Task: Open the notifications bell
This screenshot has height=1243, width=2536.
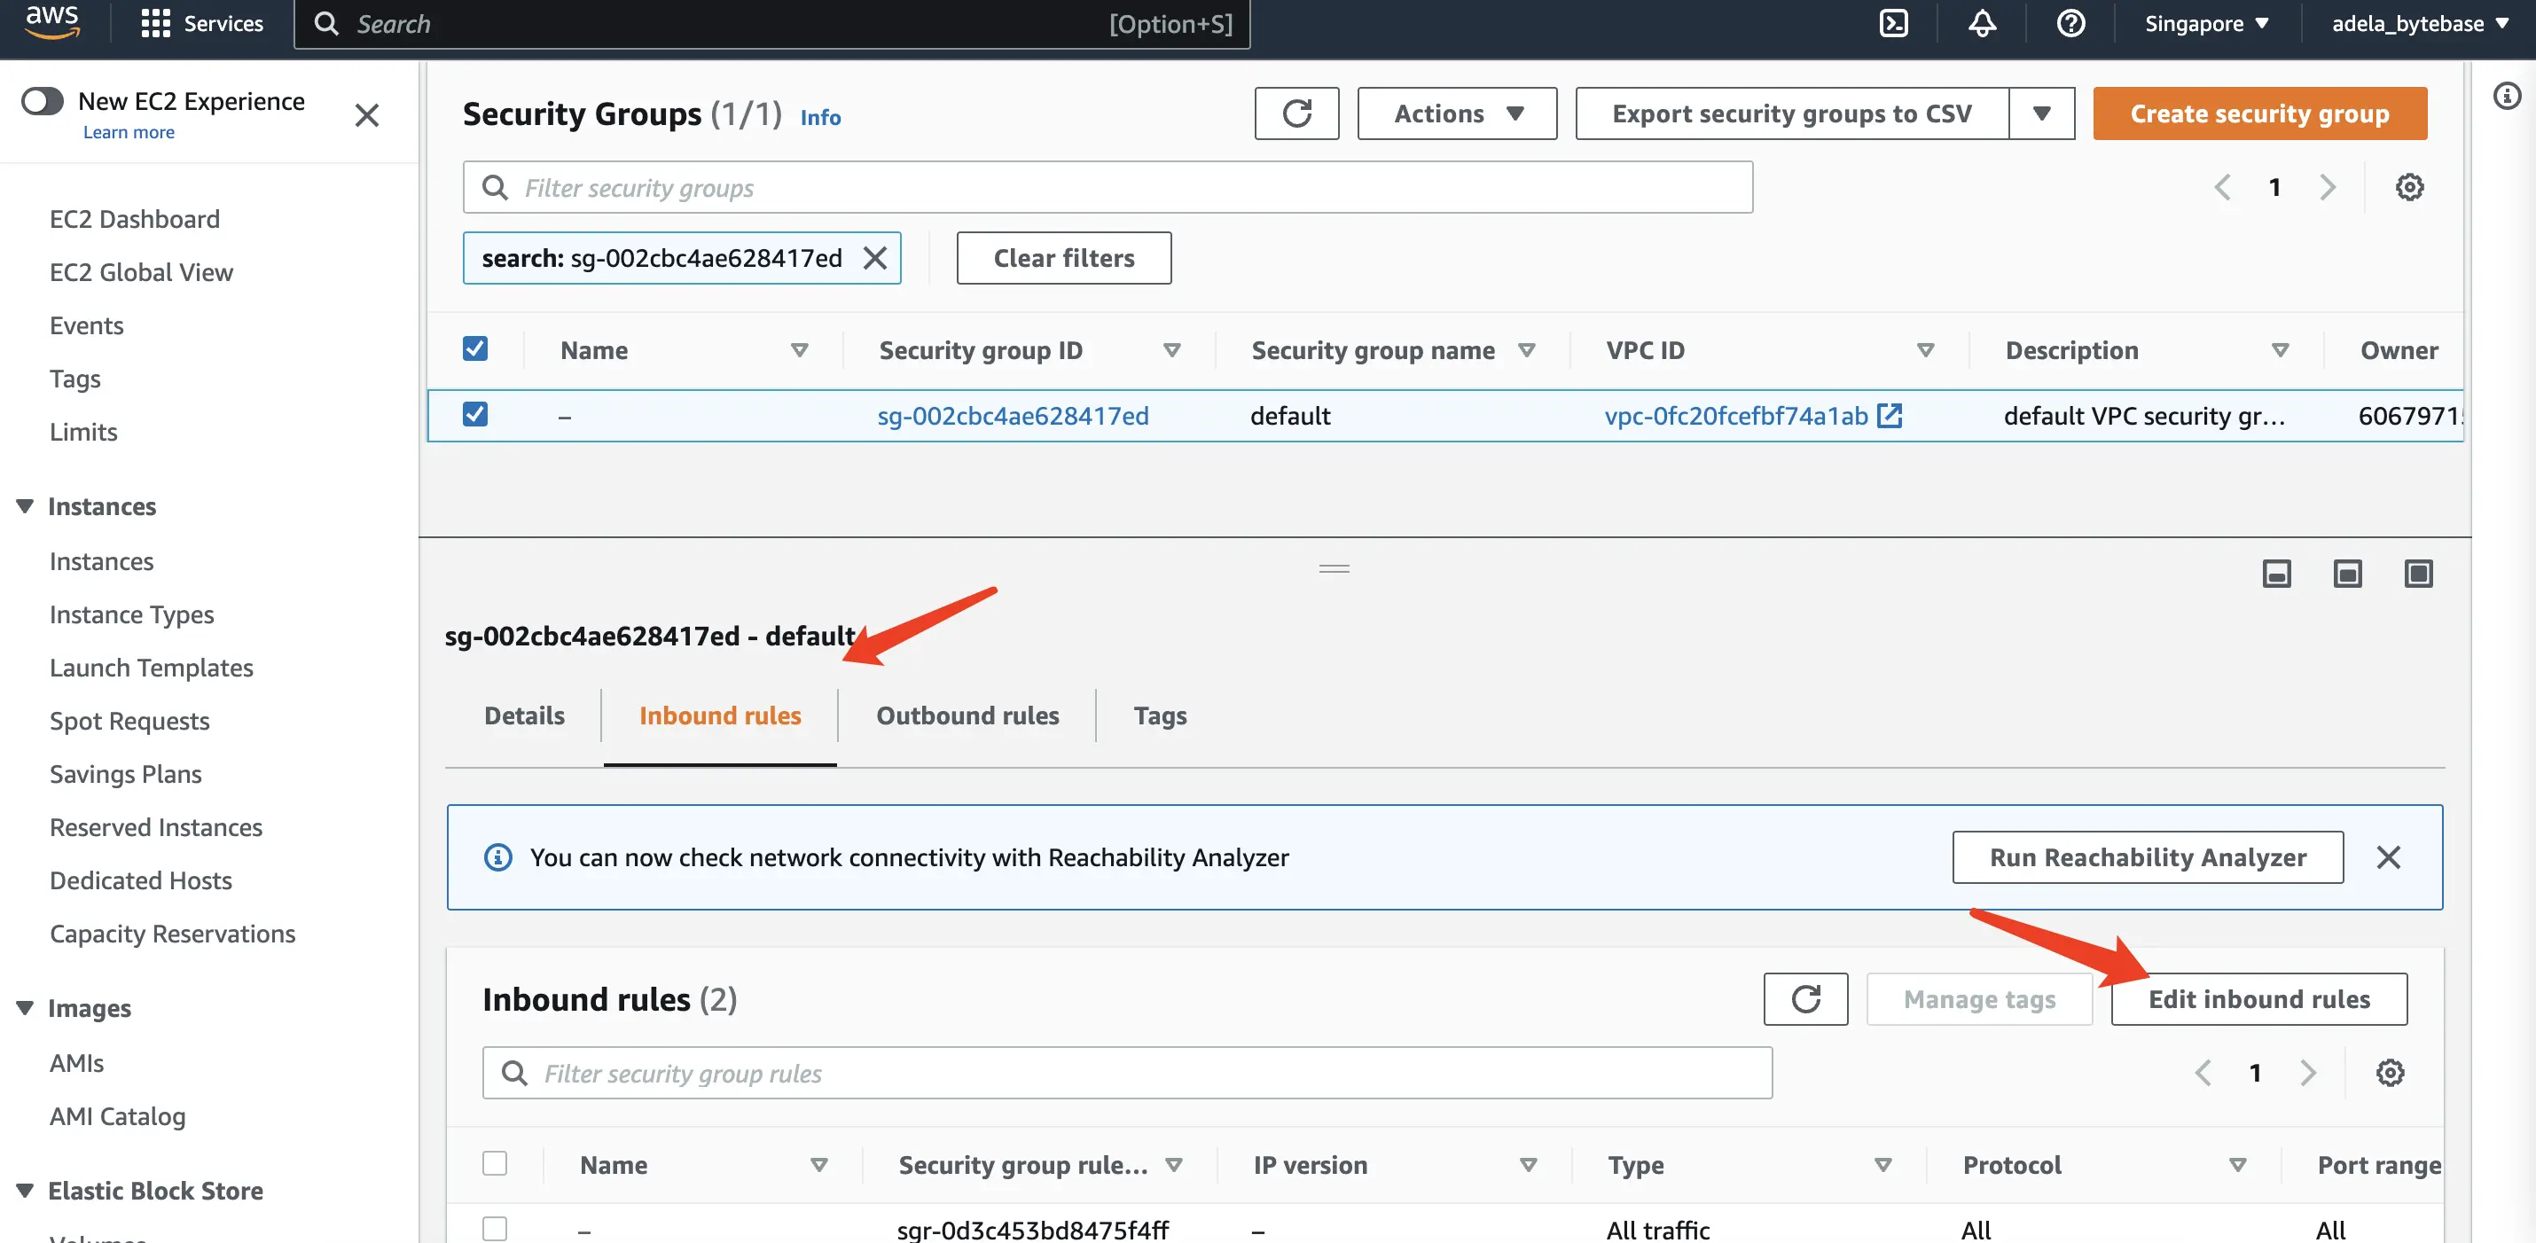Action: pyautogui.click(x=1982, y=24)
